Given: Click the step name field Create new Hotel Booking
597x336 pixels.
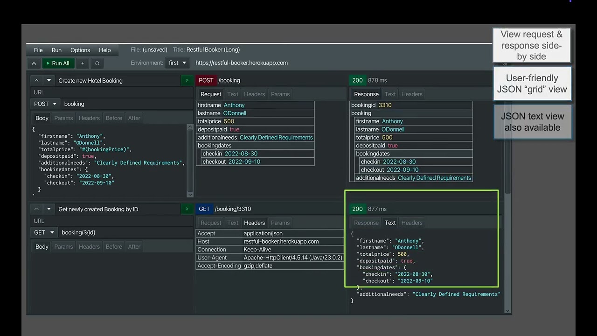Looking at the screenshot, I should click(x=118, y=80).
